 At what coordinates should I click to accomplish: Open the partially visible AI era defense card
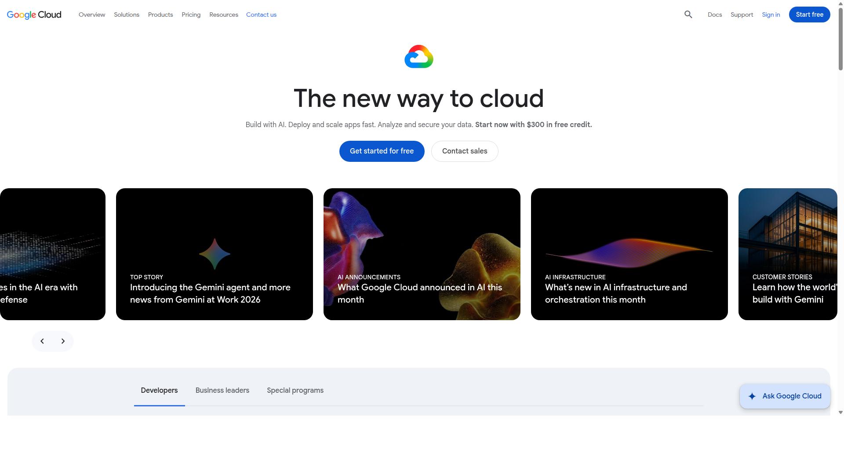[53, 254]
